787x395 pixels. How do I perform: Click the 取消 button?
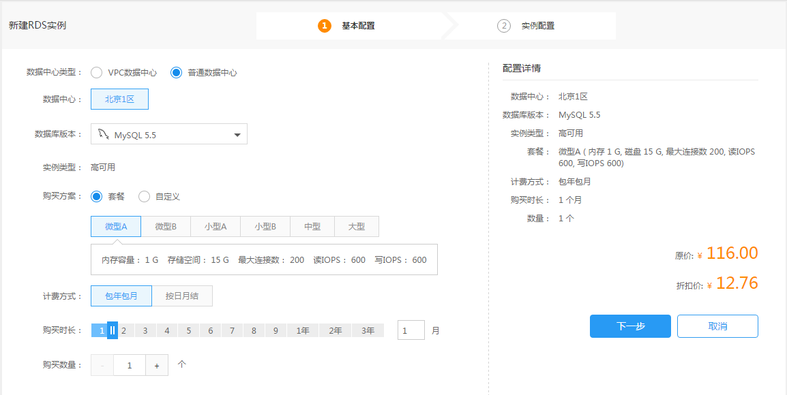coord(717,326)
